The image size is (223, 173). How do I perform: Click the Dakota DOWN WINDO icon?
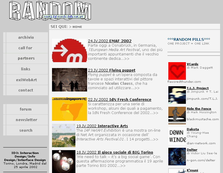pos(177,136)
